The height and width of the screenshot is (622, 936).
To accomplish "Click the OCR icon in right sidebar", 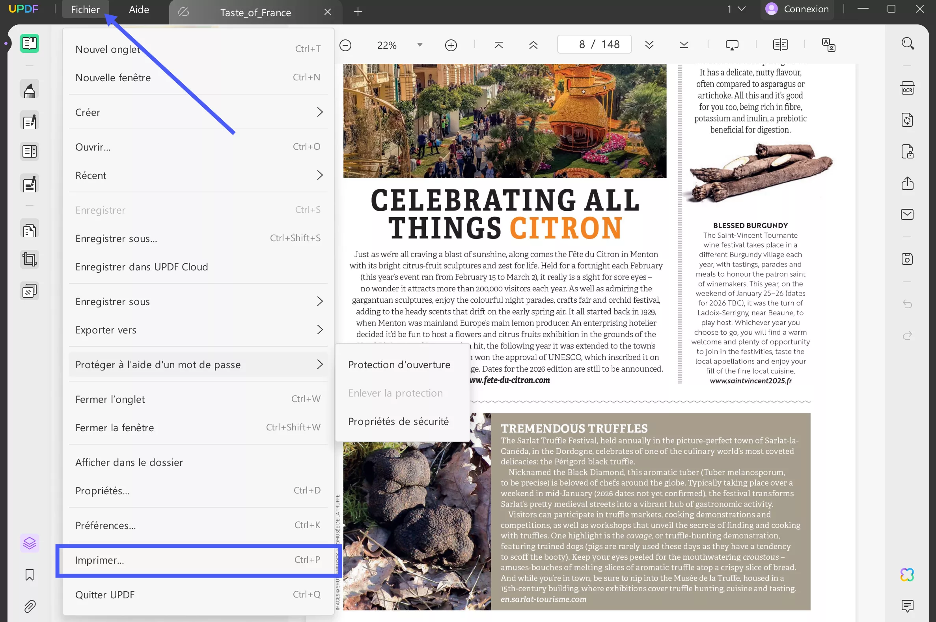I will (x=907, y=88).
